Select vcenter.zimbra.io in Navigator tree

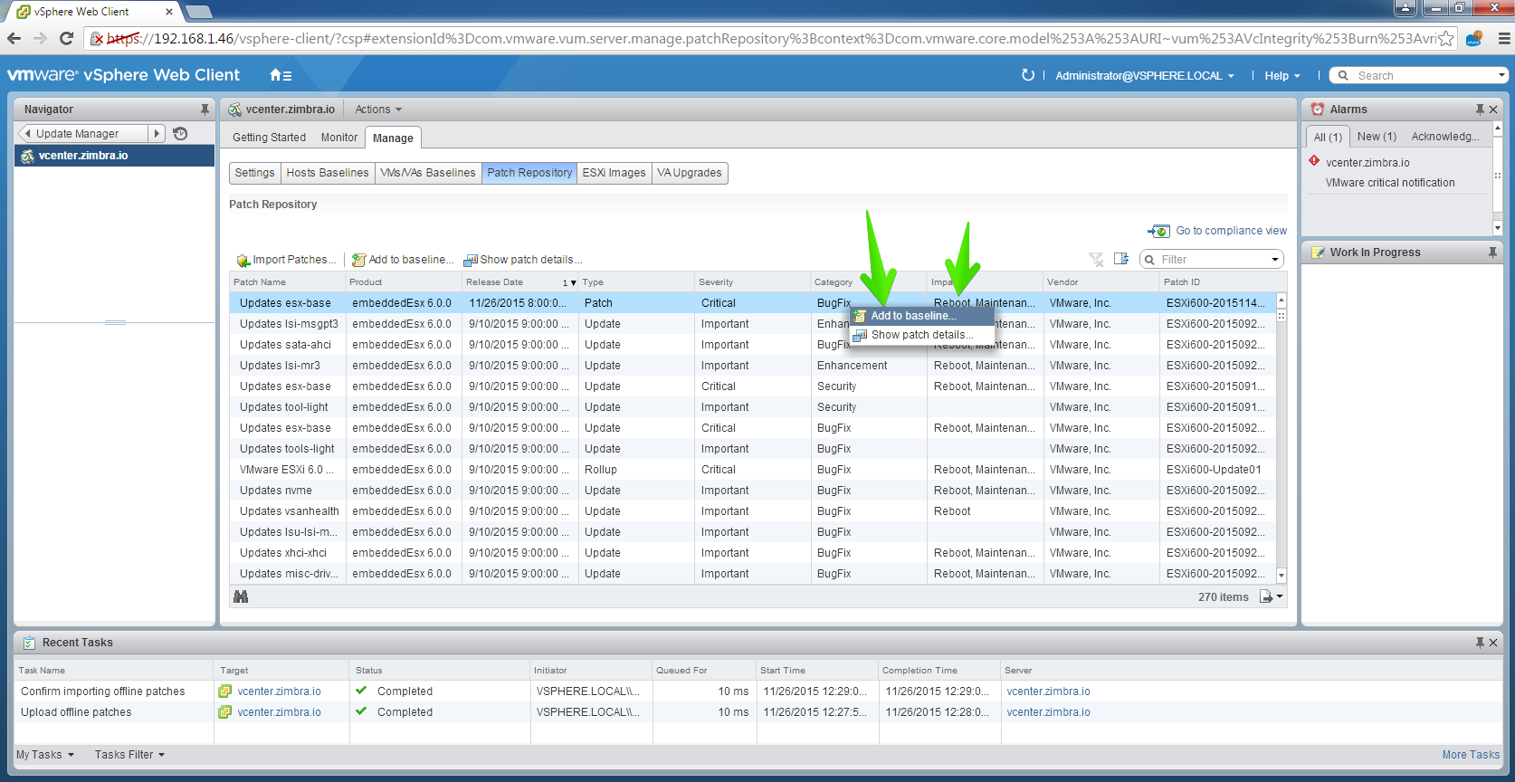click(115, 156)
